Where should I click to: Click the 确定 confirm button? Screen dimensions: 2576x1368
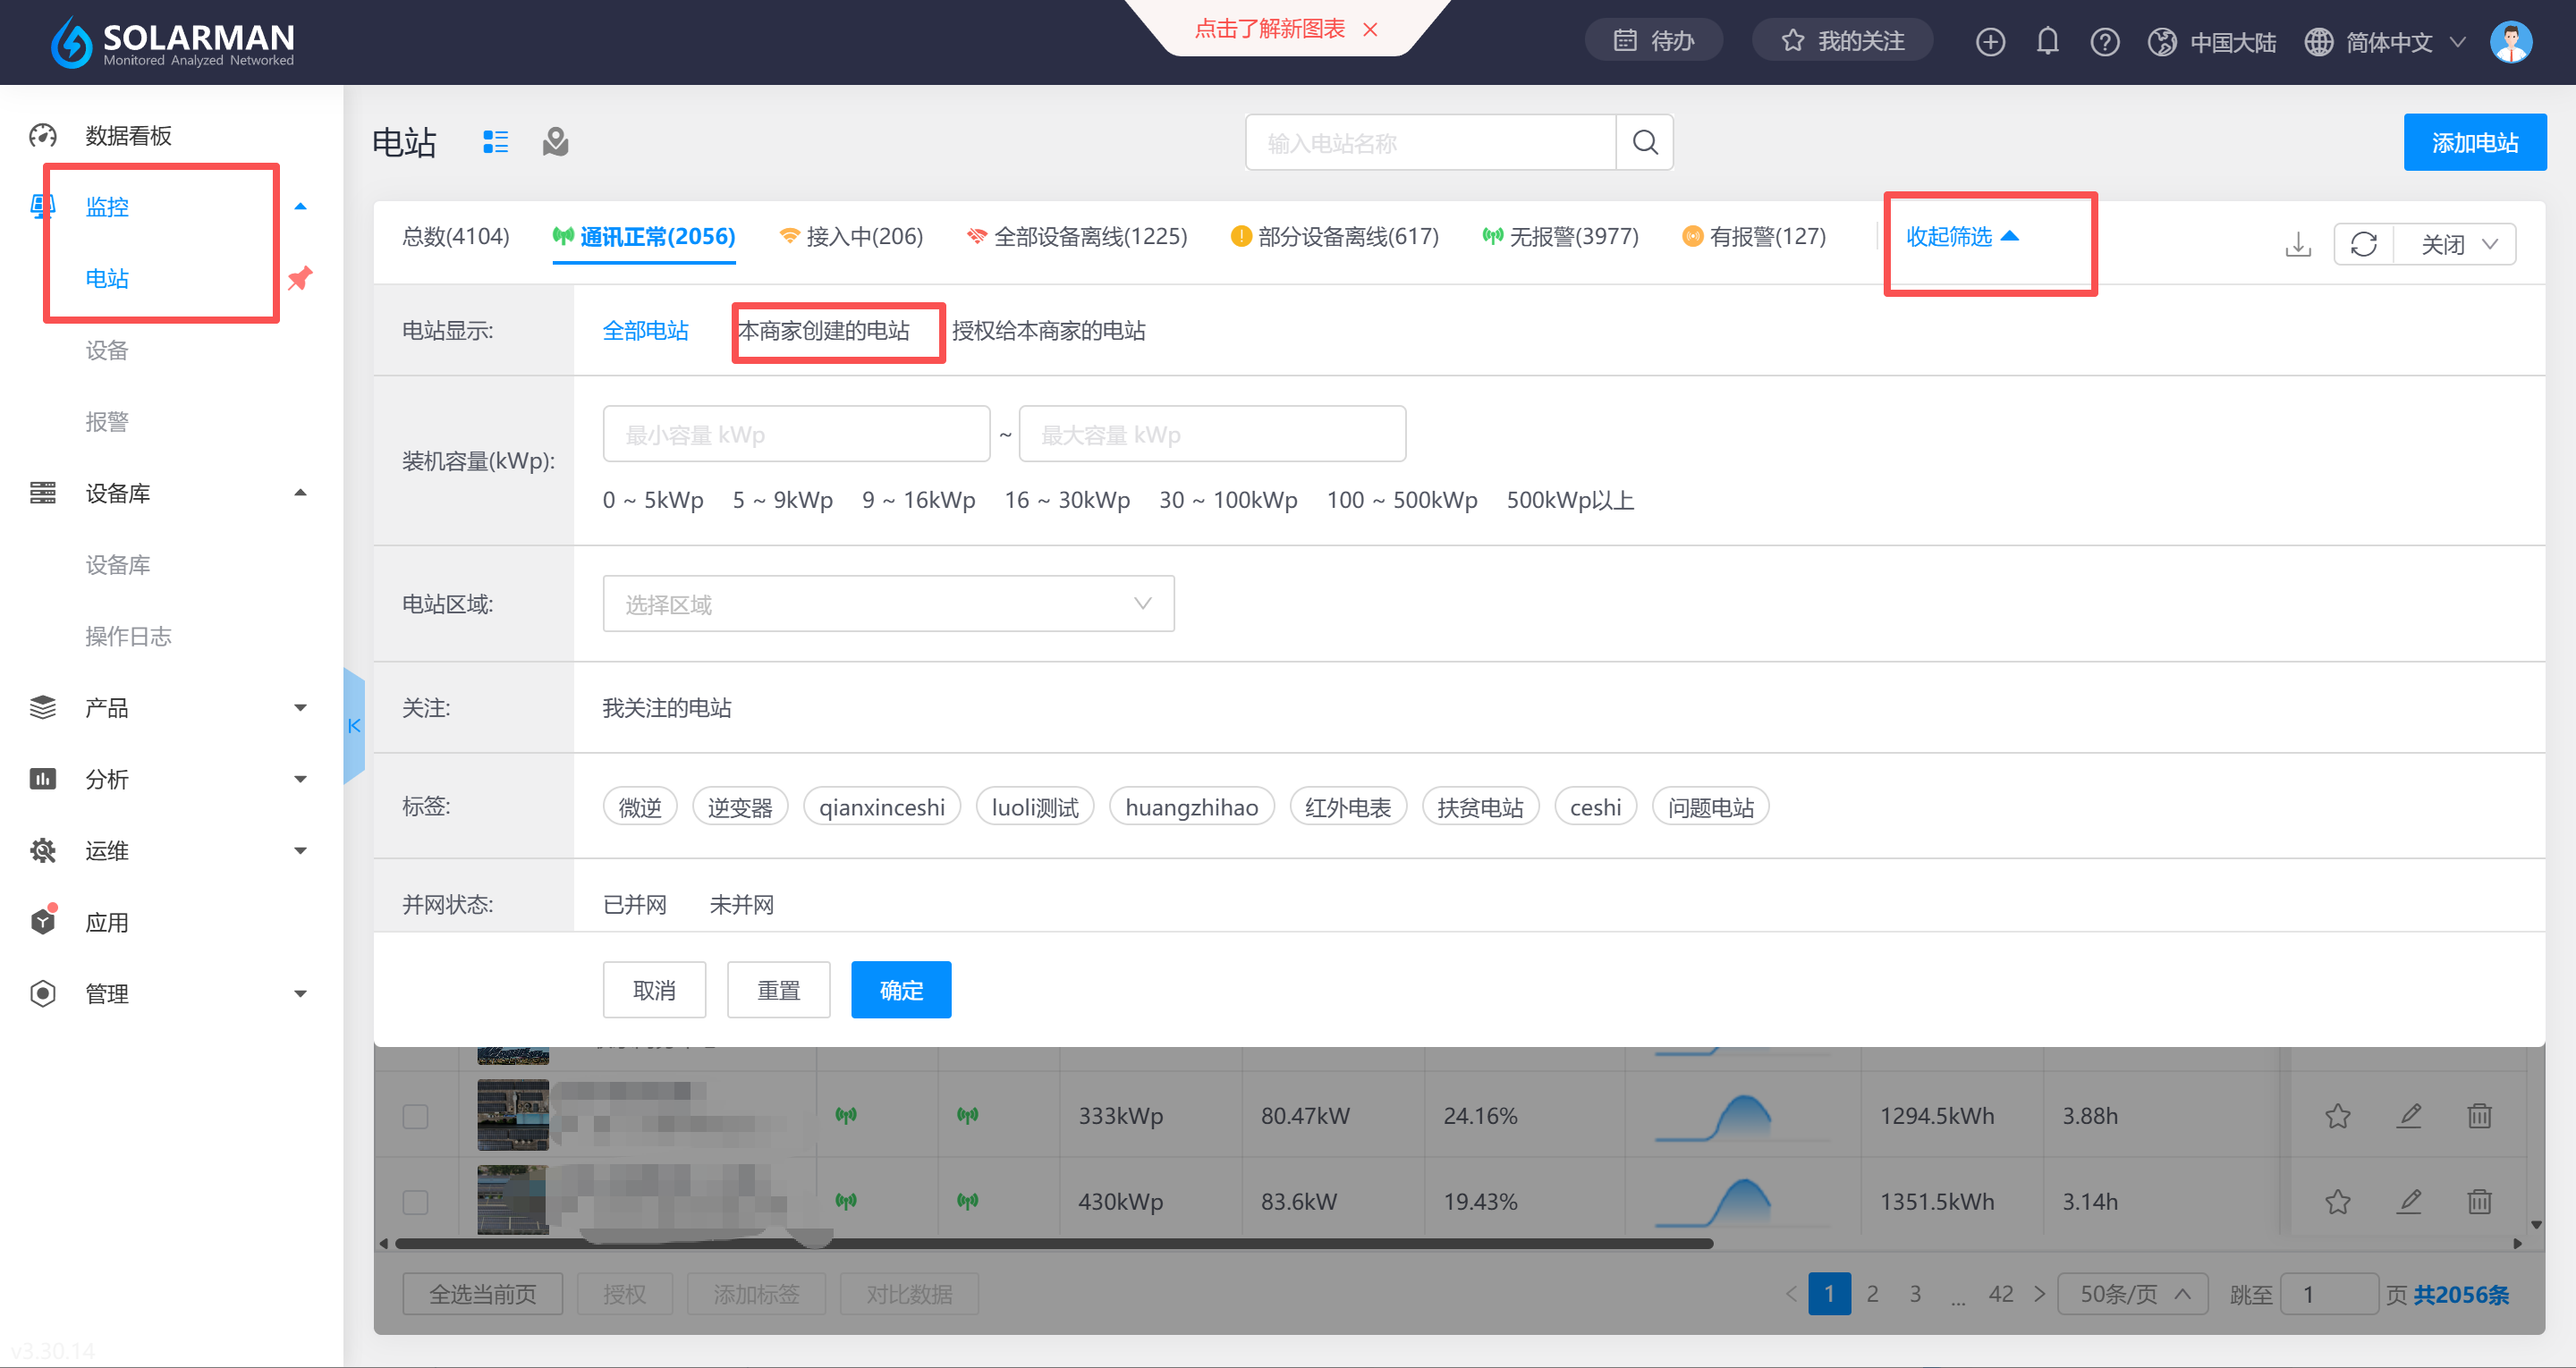pos(900,990)
